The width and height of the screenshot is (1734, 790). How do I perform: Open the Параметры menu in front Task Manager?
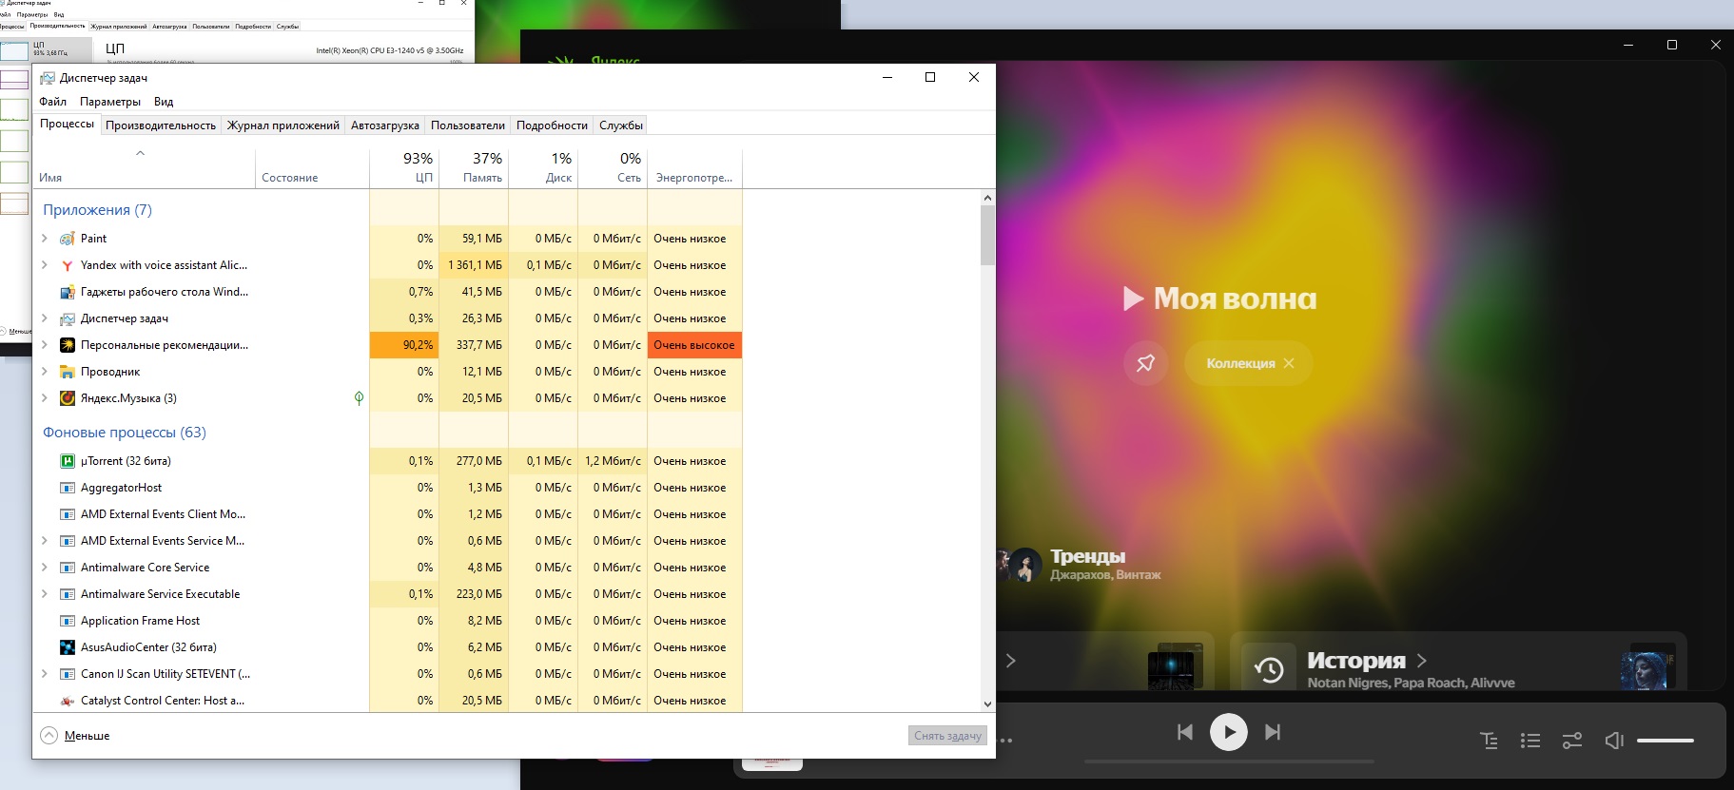[110, 102]
